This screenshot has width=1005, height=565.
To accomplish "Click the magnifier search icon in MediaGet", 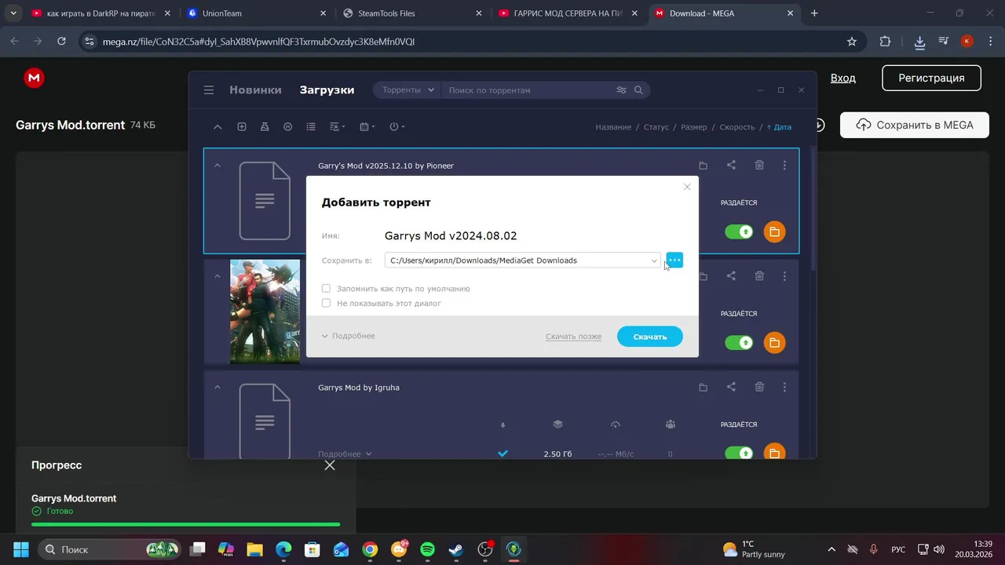I will pos(638,90).
